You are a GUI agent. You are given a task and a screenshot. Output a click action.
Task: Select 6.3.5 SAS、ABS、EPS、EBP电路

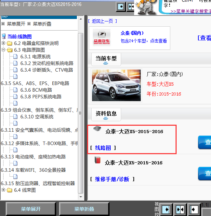click(x=35, y=83)
